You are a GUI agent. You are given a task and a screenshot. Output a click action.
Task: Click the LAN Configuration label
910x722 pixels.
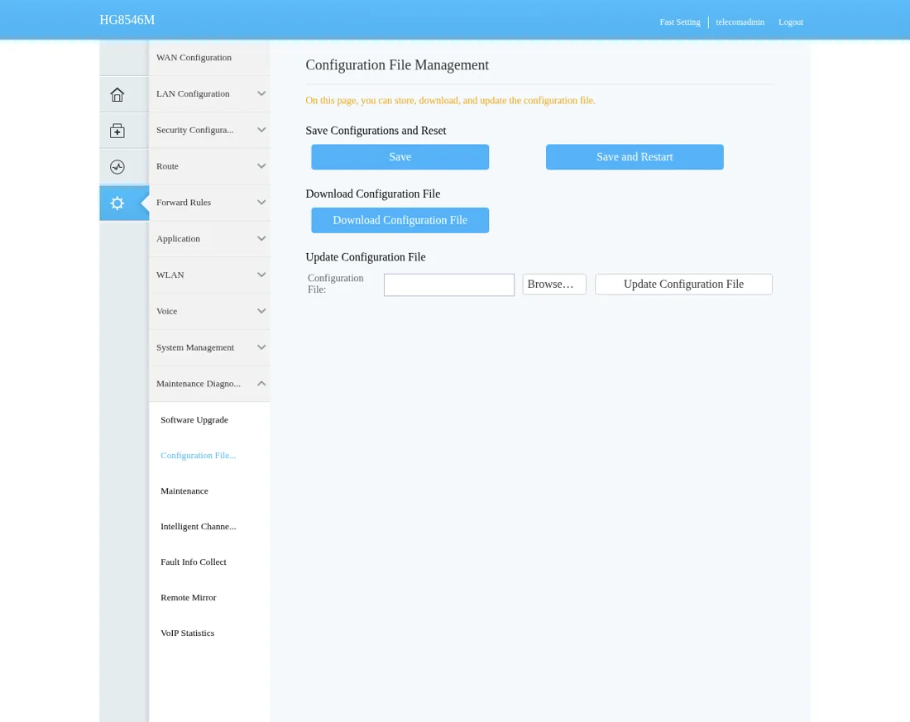[193, 93]
